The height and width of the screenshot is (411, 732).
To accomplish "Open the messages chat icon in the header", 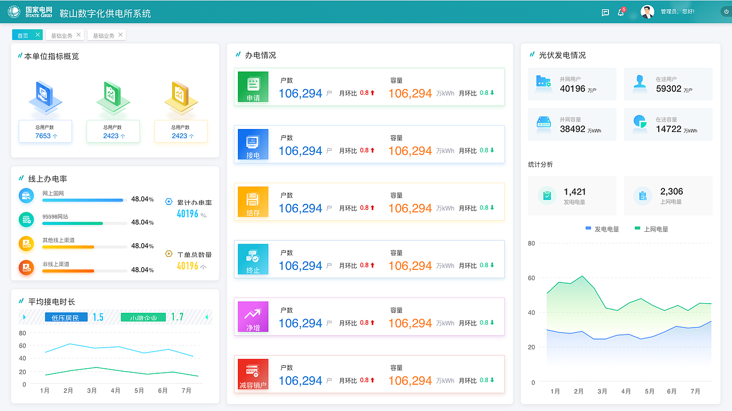I will [x=605, y=12].
